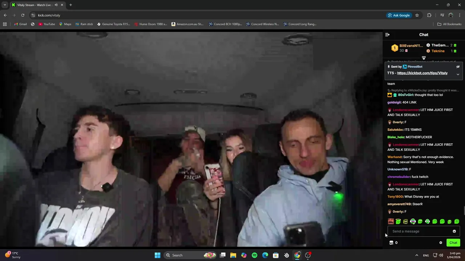Image resolution: width=465 pixels, height=261 pixels.
Task: Open the Concord Long Range bookmark
Action: point(300,24)
